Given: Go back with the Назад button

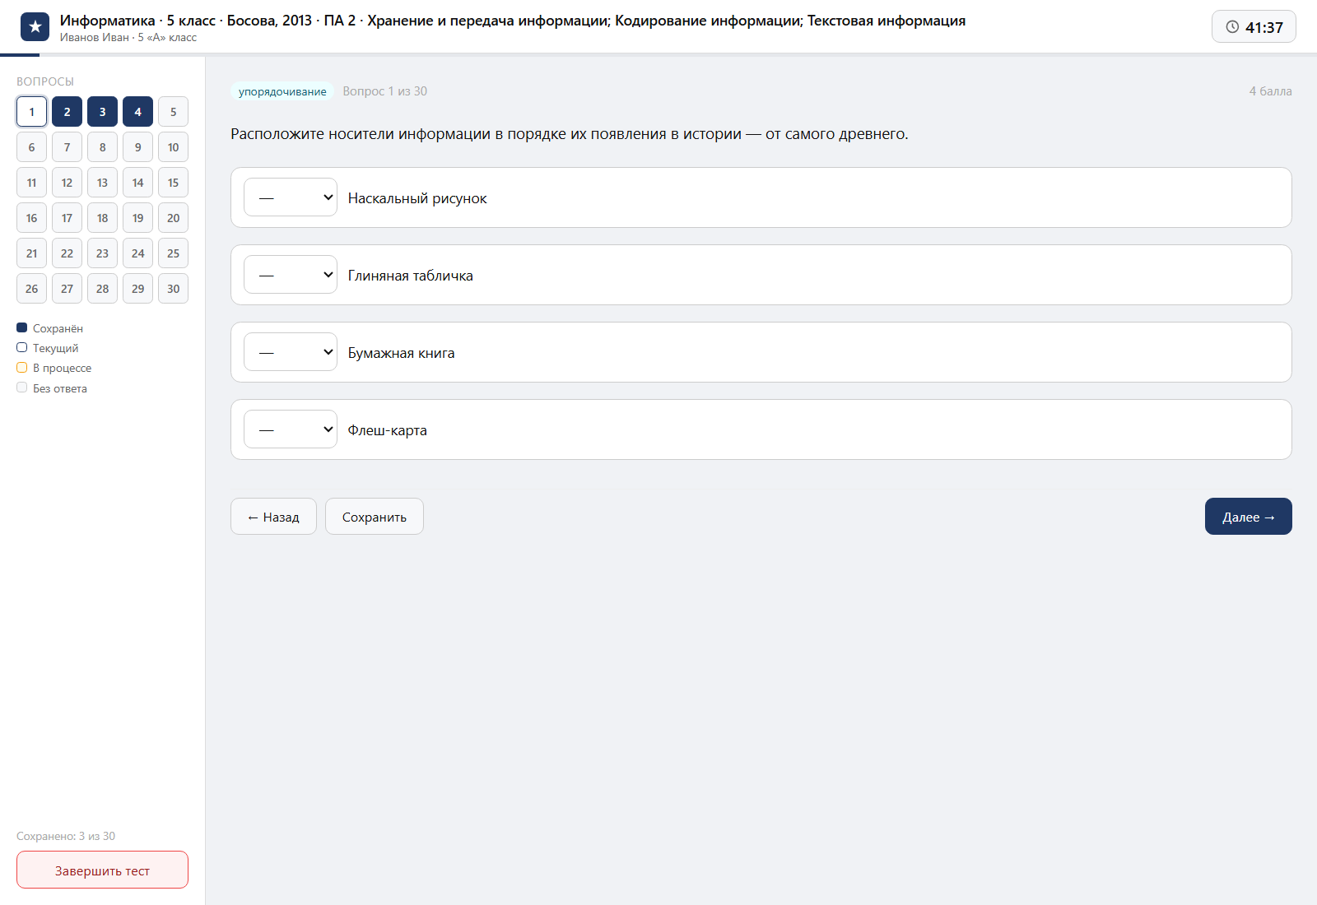Looking at the screenshot, I should tap(273, 517).
